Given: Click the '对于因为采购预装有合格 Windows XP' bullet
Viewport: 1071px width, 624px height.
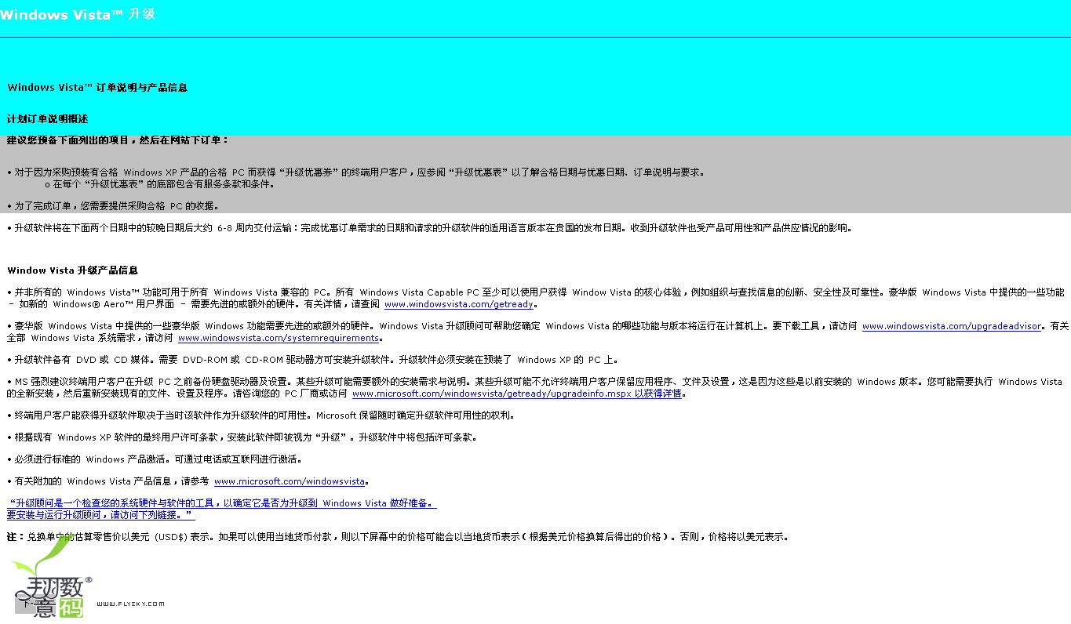Looking at the screenshot, I should [x=356, y=172].
